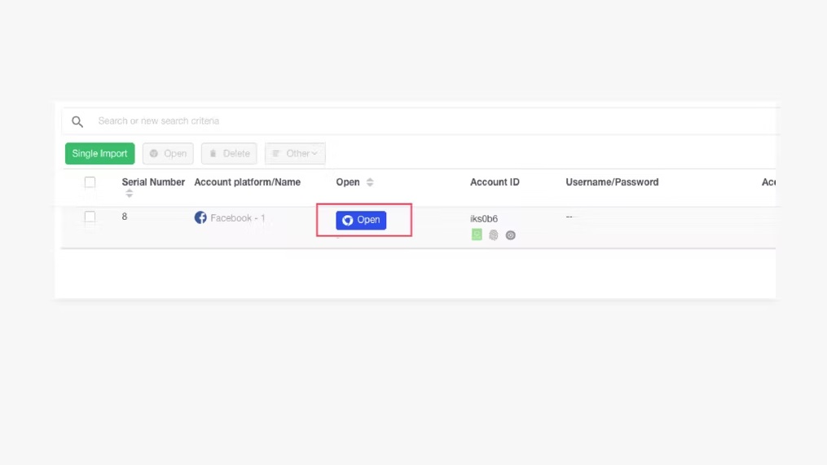
Task: Click the Serial Number column header
Action: coord(153,182)
